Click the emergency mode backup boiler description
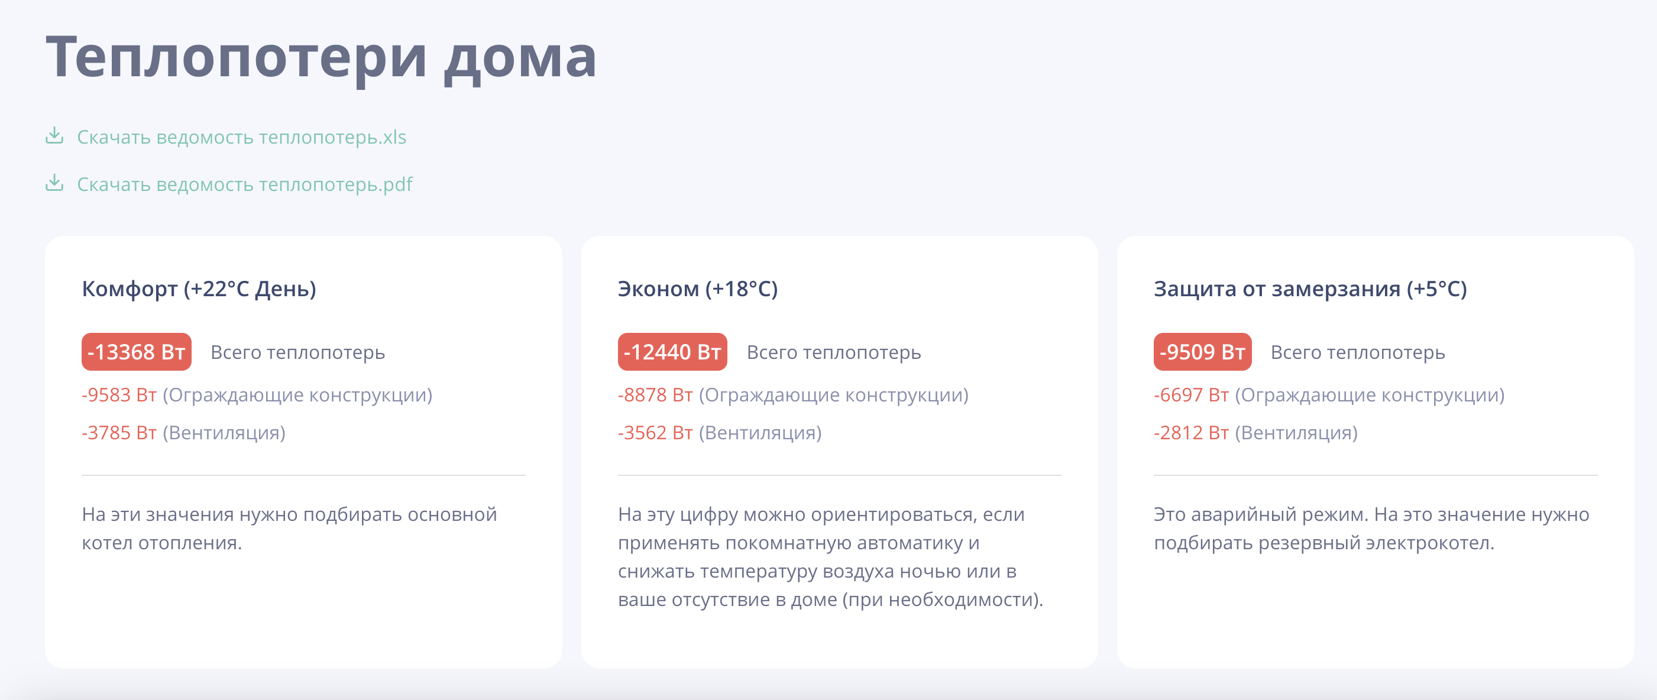This screenshot has width=1657, height=700. click(x=1371, y=529)
